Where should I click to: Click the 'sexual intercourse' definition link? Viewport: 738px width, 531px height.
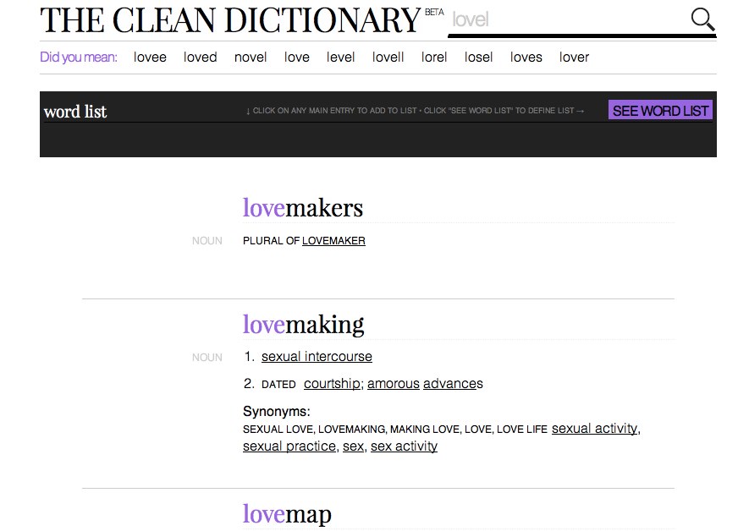tap(317, 356)
